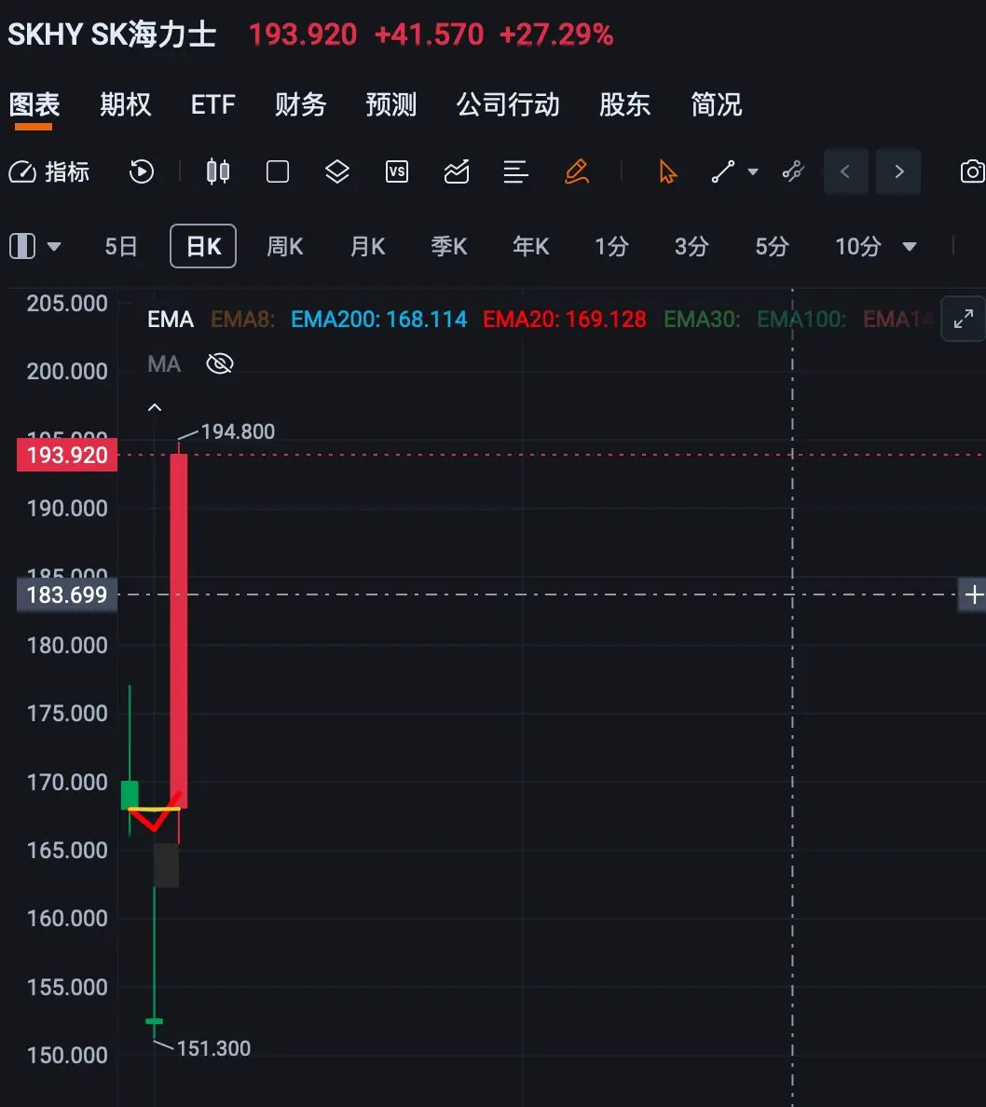Image resolution: width=986 pixels, height=1107 pixels.
Task: Select the 日K daily candle timeframe
Action: pos(203,246)
